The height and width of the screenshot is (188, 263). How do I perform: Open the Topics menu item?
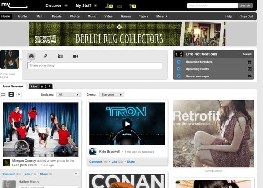point(144,16)
